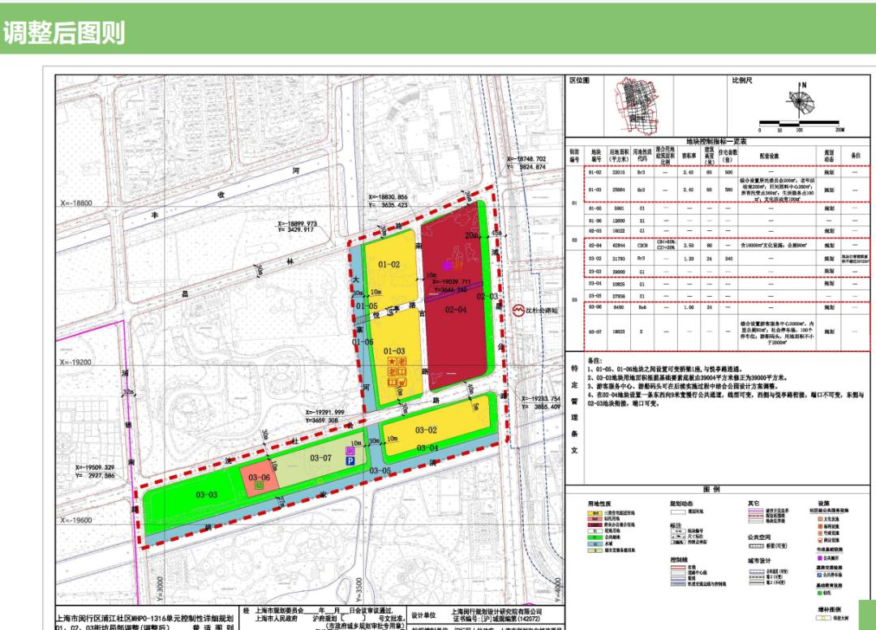This screenshot has height=630, width=876.
Task: Click the orange star icon in plot 01-03
Action: point(392,360)
